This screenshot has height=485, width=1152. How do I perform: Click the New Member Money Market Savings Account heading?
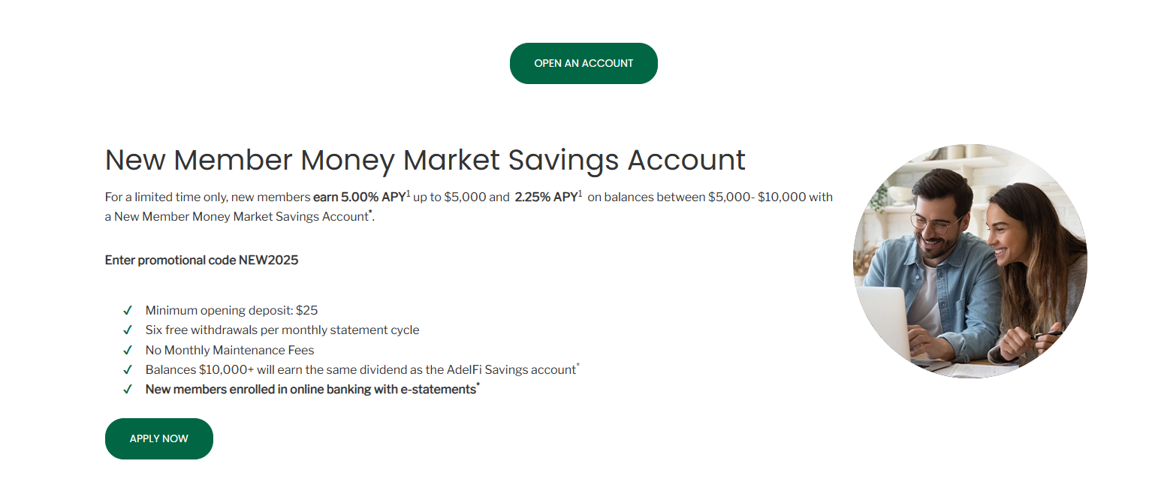[425, 160]
